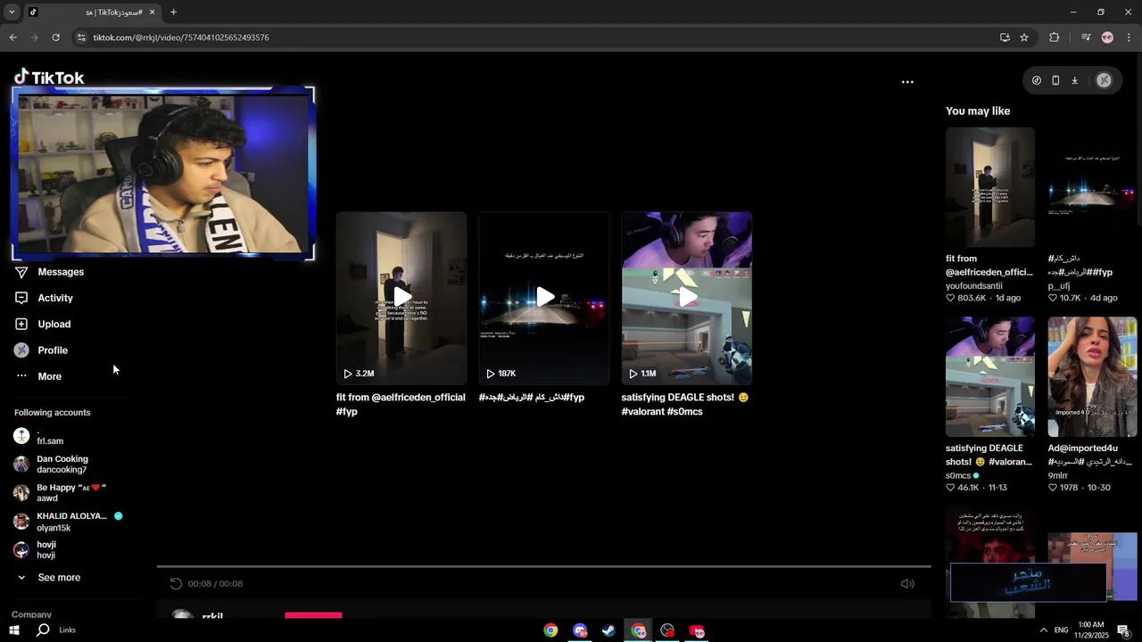Click the replay button in player
1142x642 pixels.
(176, 584)
